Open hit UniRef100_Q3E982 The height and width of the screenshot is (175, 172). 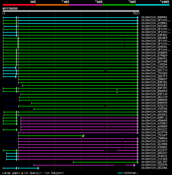(x=154, y=35)
